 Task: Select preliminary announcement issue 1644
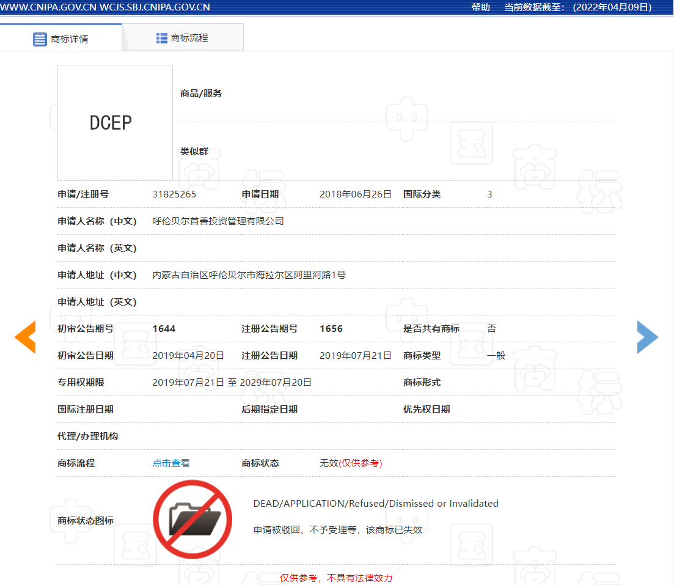point(164,329)
